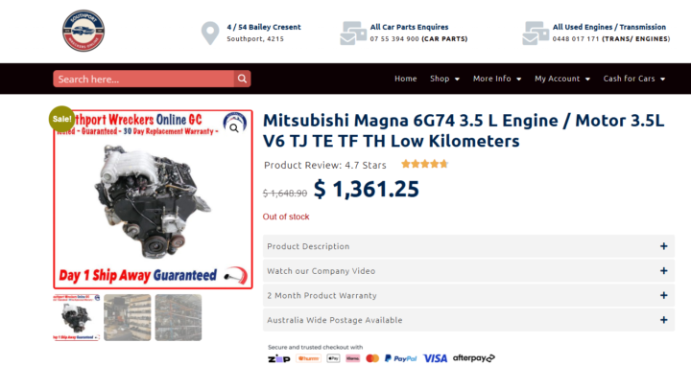The width and height of the screenshot is (691, 388).
Task: Click the Mitsubishi Magna product title
Action: pyautogui.click(x=464, y=130)
